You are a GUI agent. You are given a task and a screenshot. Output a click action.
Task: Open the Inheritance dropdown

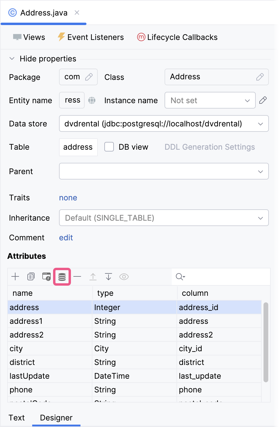(x=260, y=218)
